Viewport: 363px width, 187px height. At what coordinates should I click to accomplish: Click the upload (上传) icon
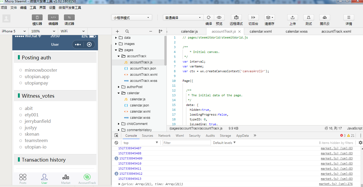[x=293, y=17]
